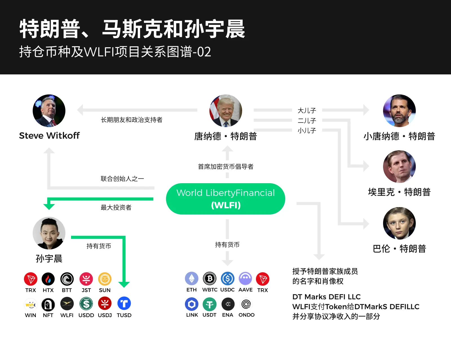The image size is (451, 345).
Task: Click the WBTC bitcoin icon
Action: pos(210,279)
